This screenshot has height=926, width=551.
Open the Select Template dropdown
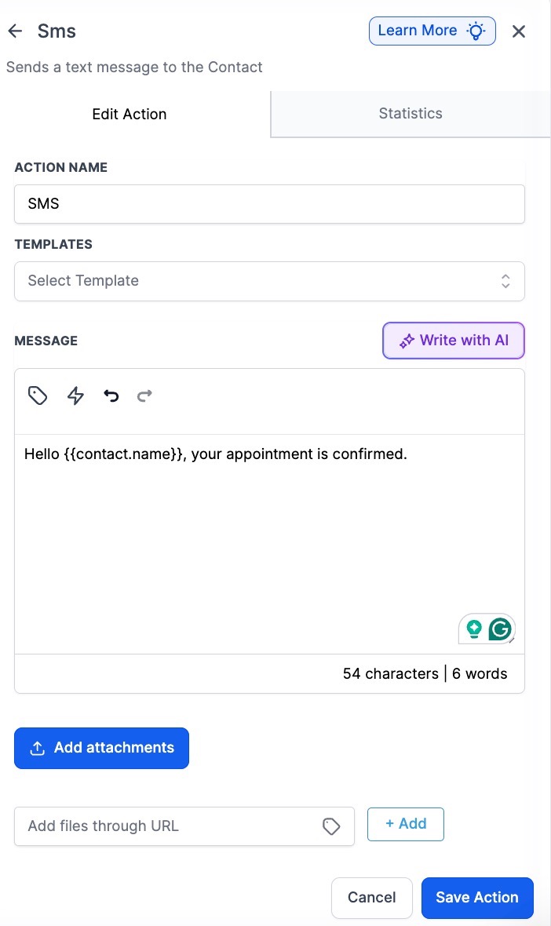coord(269,281)
